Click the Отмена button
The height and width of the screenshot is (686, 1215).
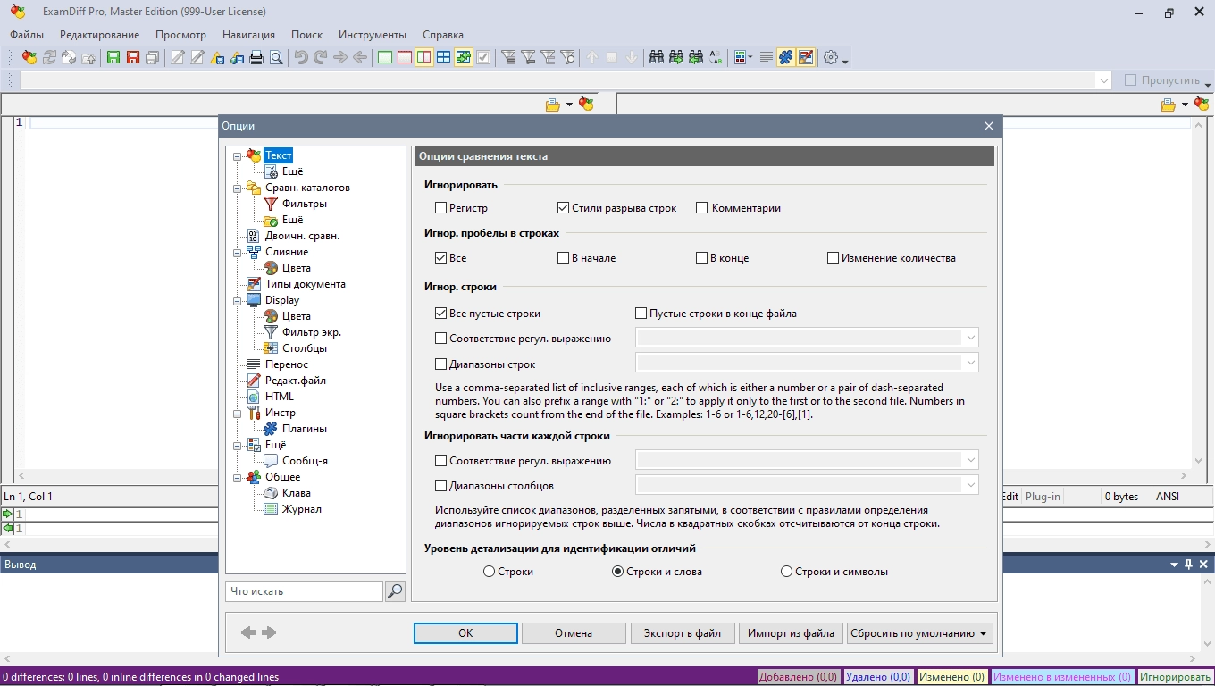point(574,633)
